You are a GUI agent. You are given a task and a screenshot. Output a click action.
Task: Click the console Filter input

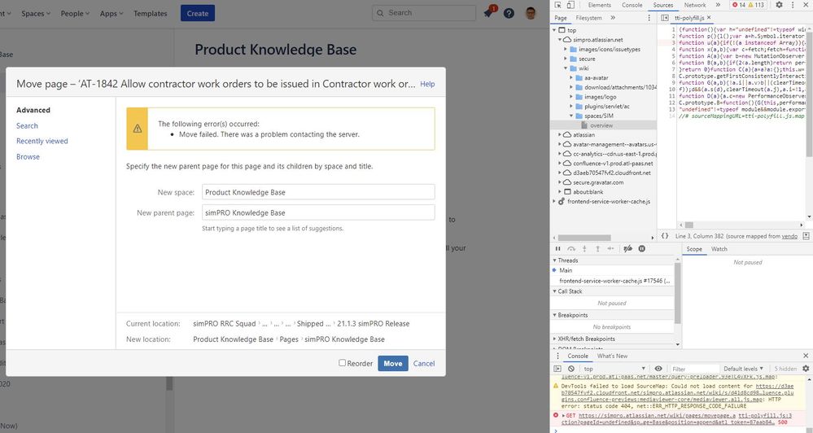pos(693,369)
